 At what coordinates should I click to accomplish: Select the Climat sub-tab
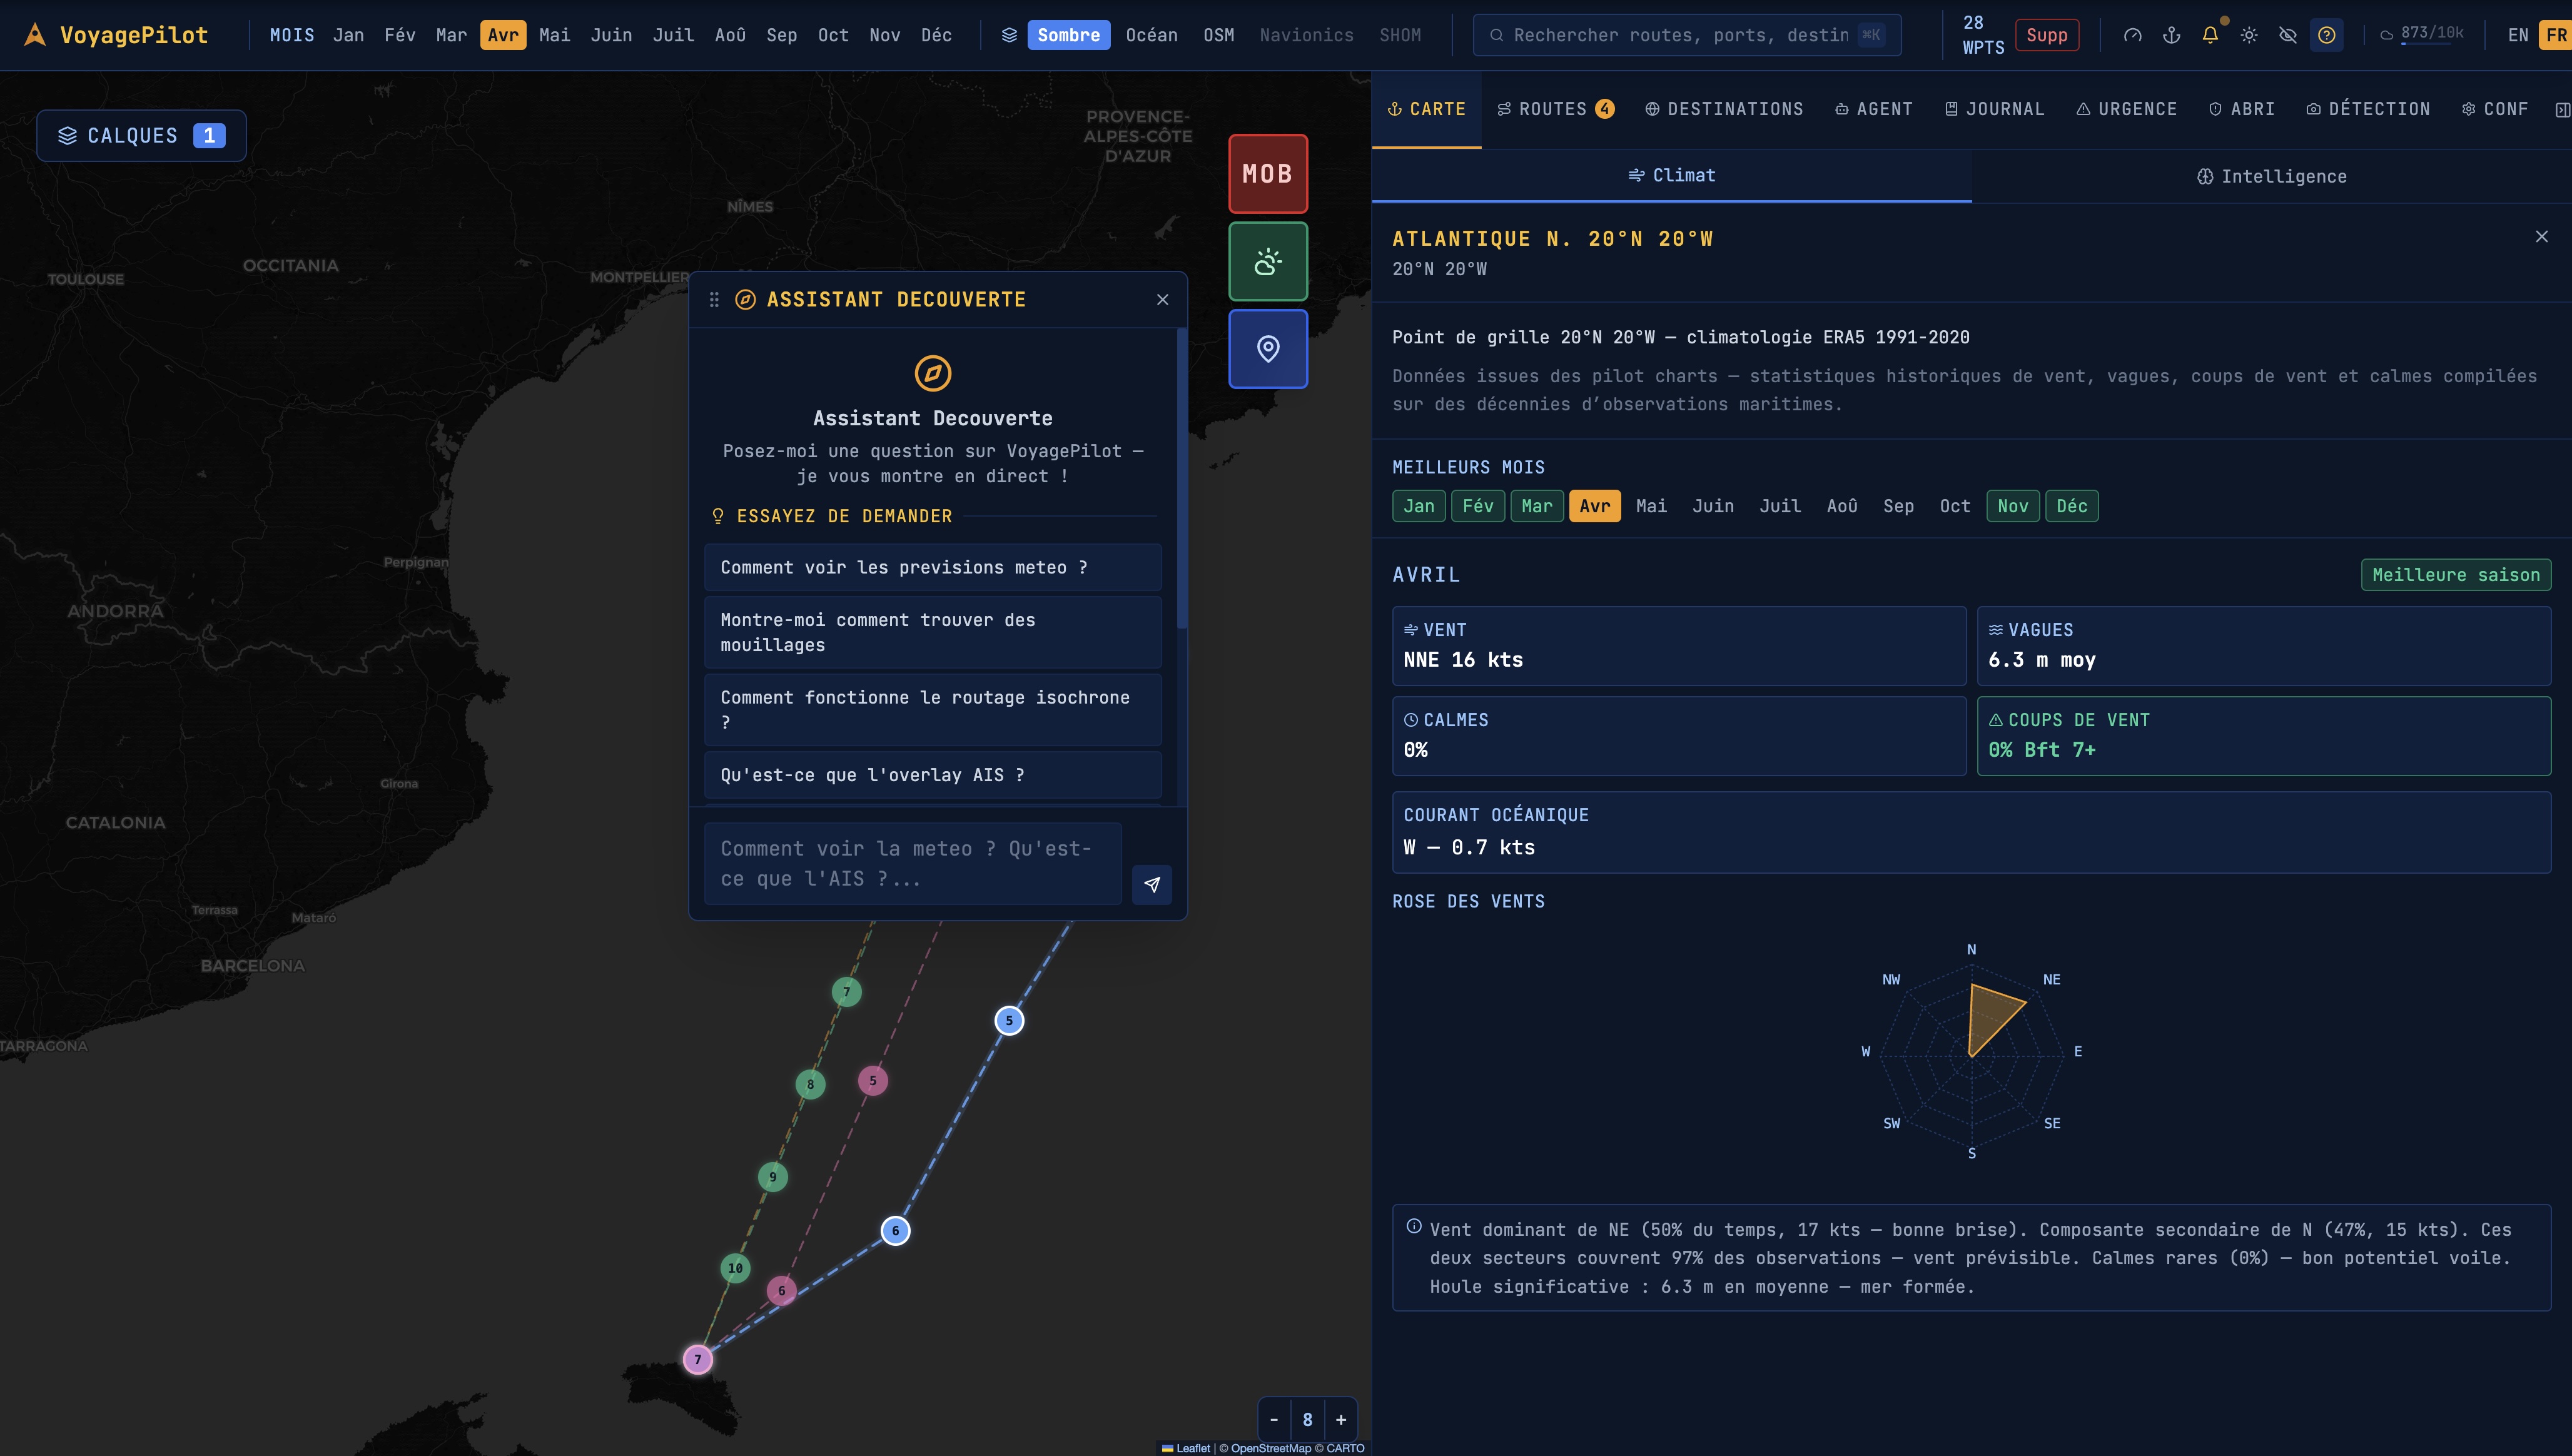(1671, 175)
